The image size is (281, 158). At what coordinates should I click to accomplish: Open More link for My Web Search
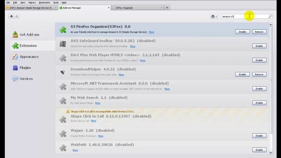tap(97, 103)
